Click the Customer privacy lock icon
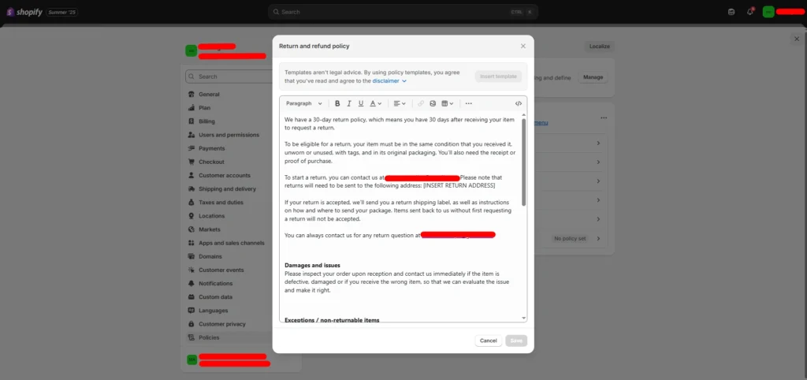Image resolution: width=807 pixels, height=380 pixels. coord(192,324)
